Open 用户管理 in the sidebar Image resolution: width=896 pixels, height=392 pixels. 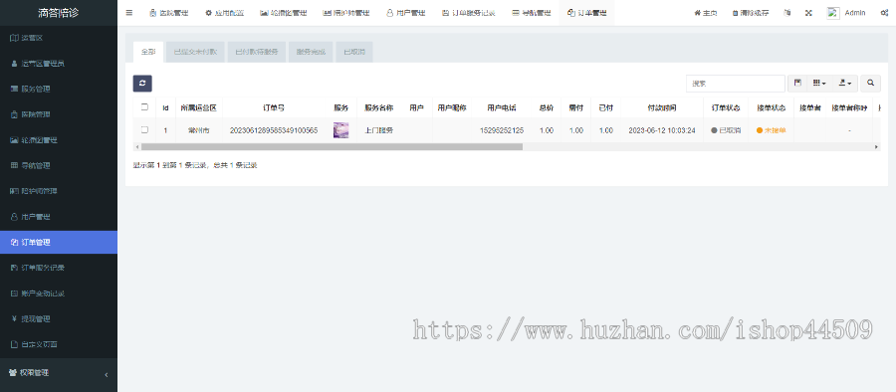59,217
